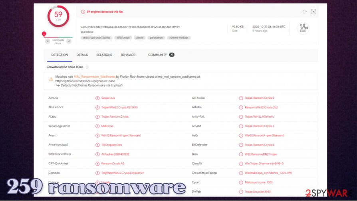Click the AI:Packer.D3B9457E1E result
Viewport: 357px width, 201px height.
[115, 154]
